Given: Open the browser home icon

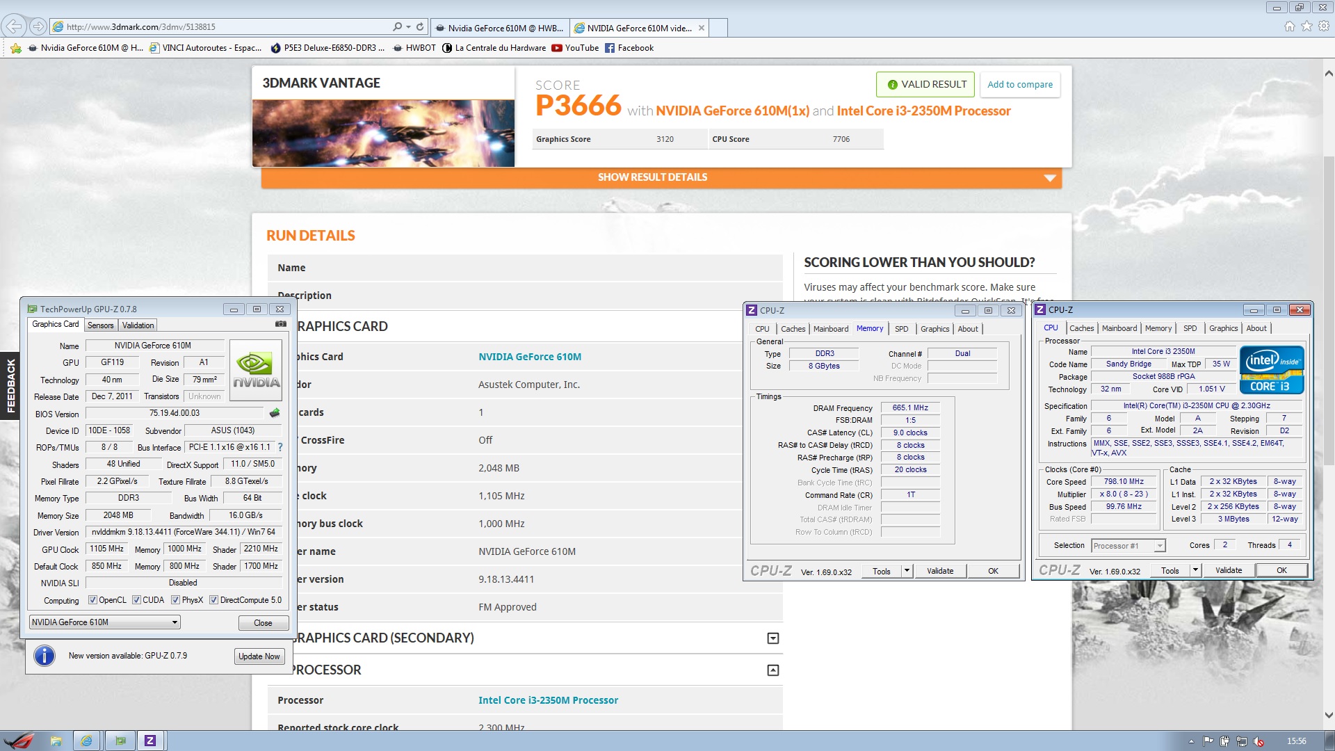Looking at the screenshot, I should [x=1290, y=26].
